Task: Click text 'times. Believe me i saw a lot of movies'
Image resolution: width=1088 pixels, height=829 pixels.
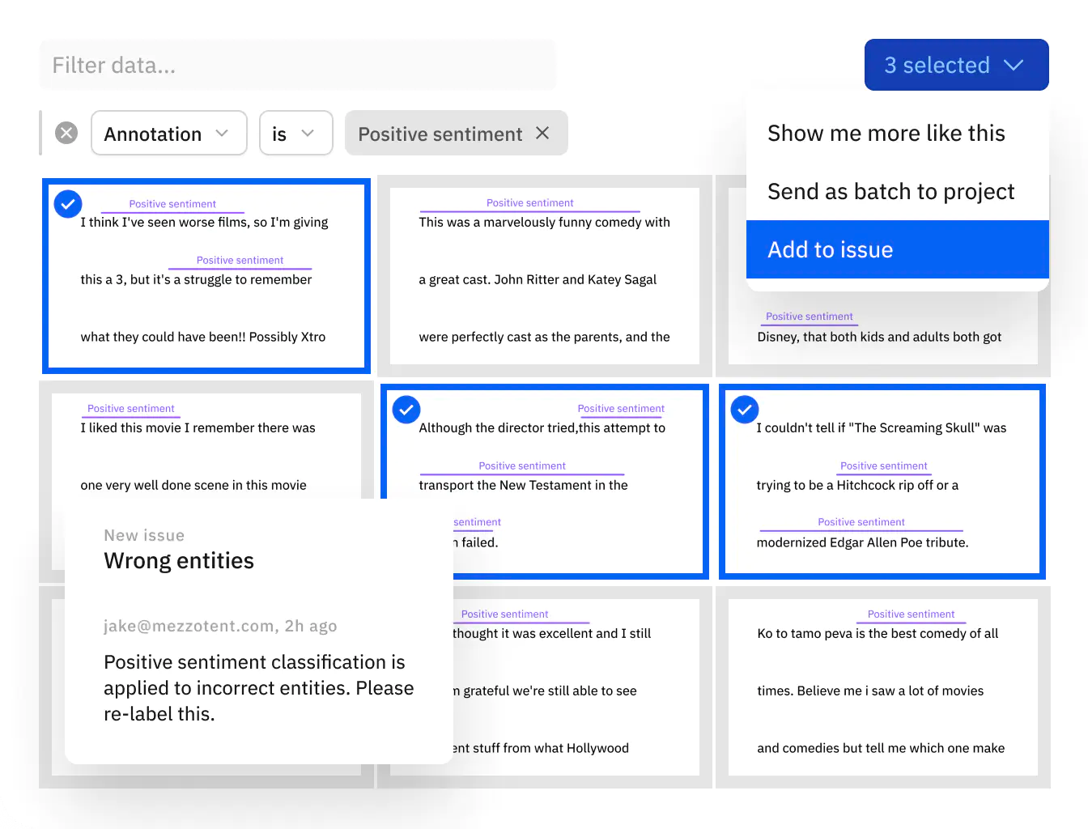Action: click(x=870, y=691)
